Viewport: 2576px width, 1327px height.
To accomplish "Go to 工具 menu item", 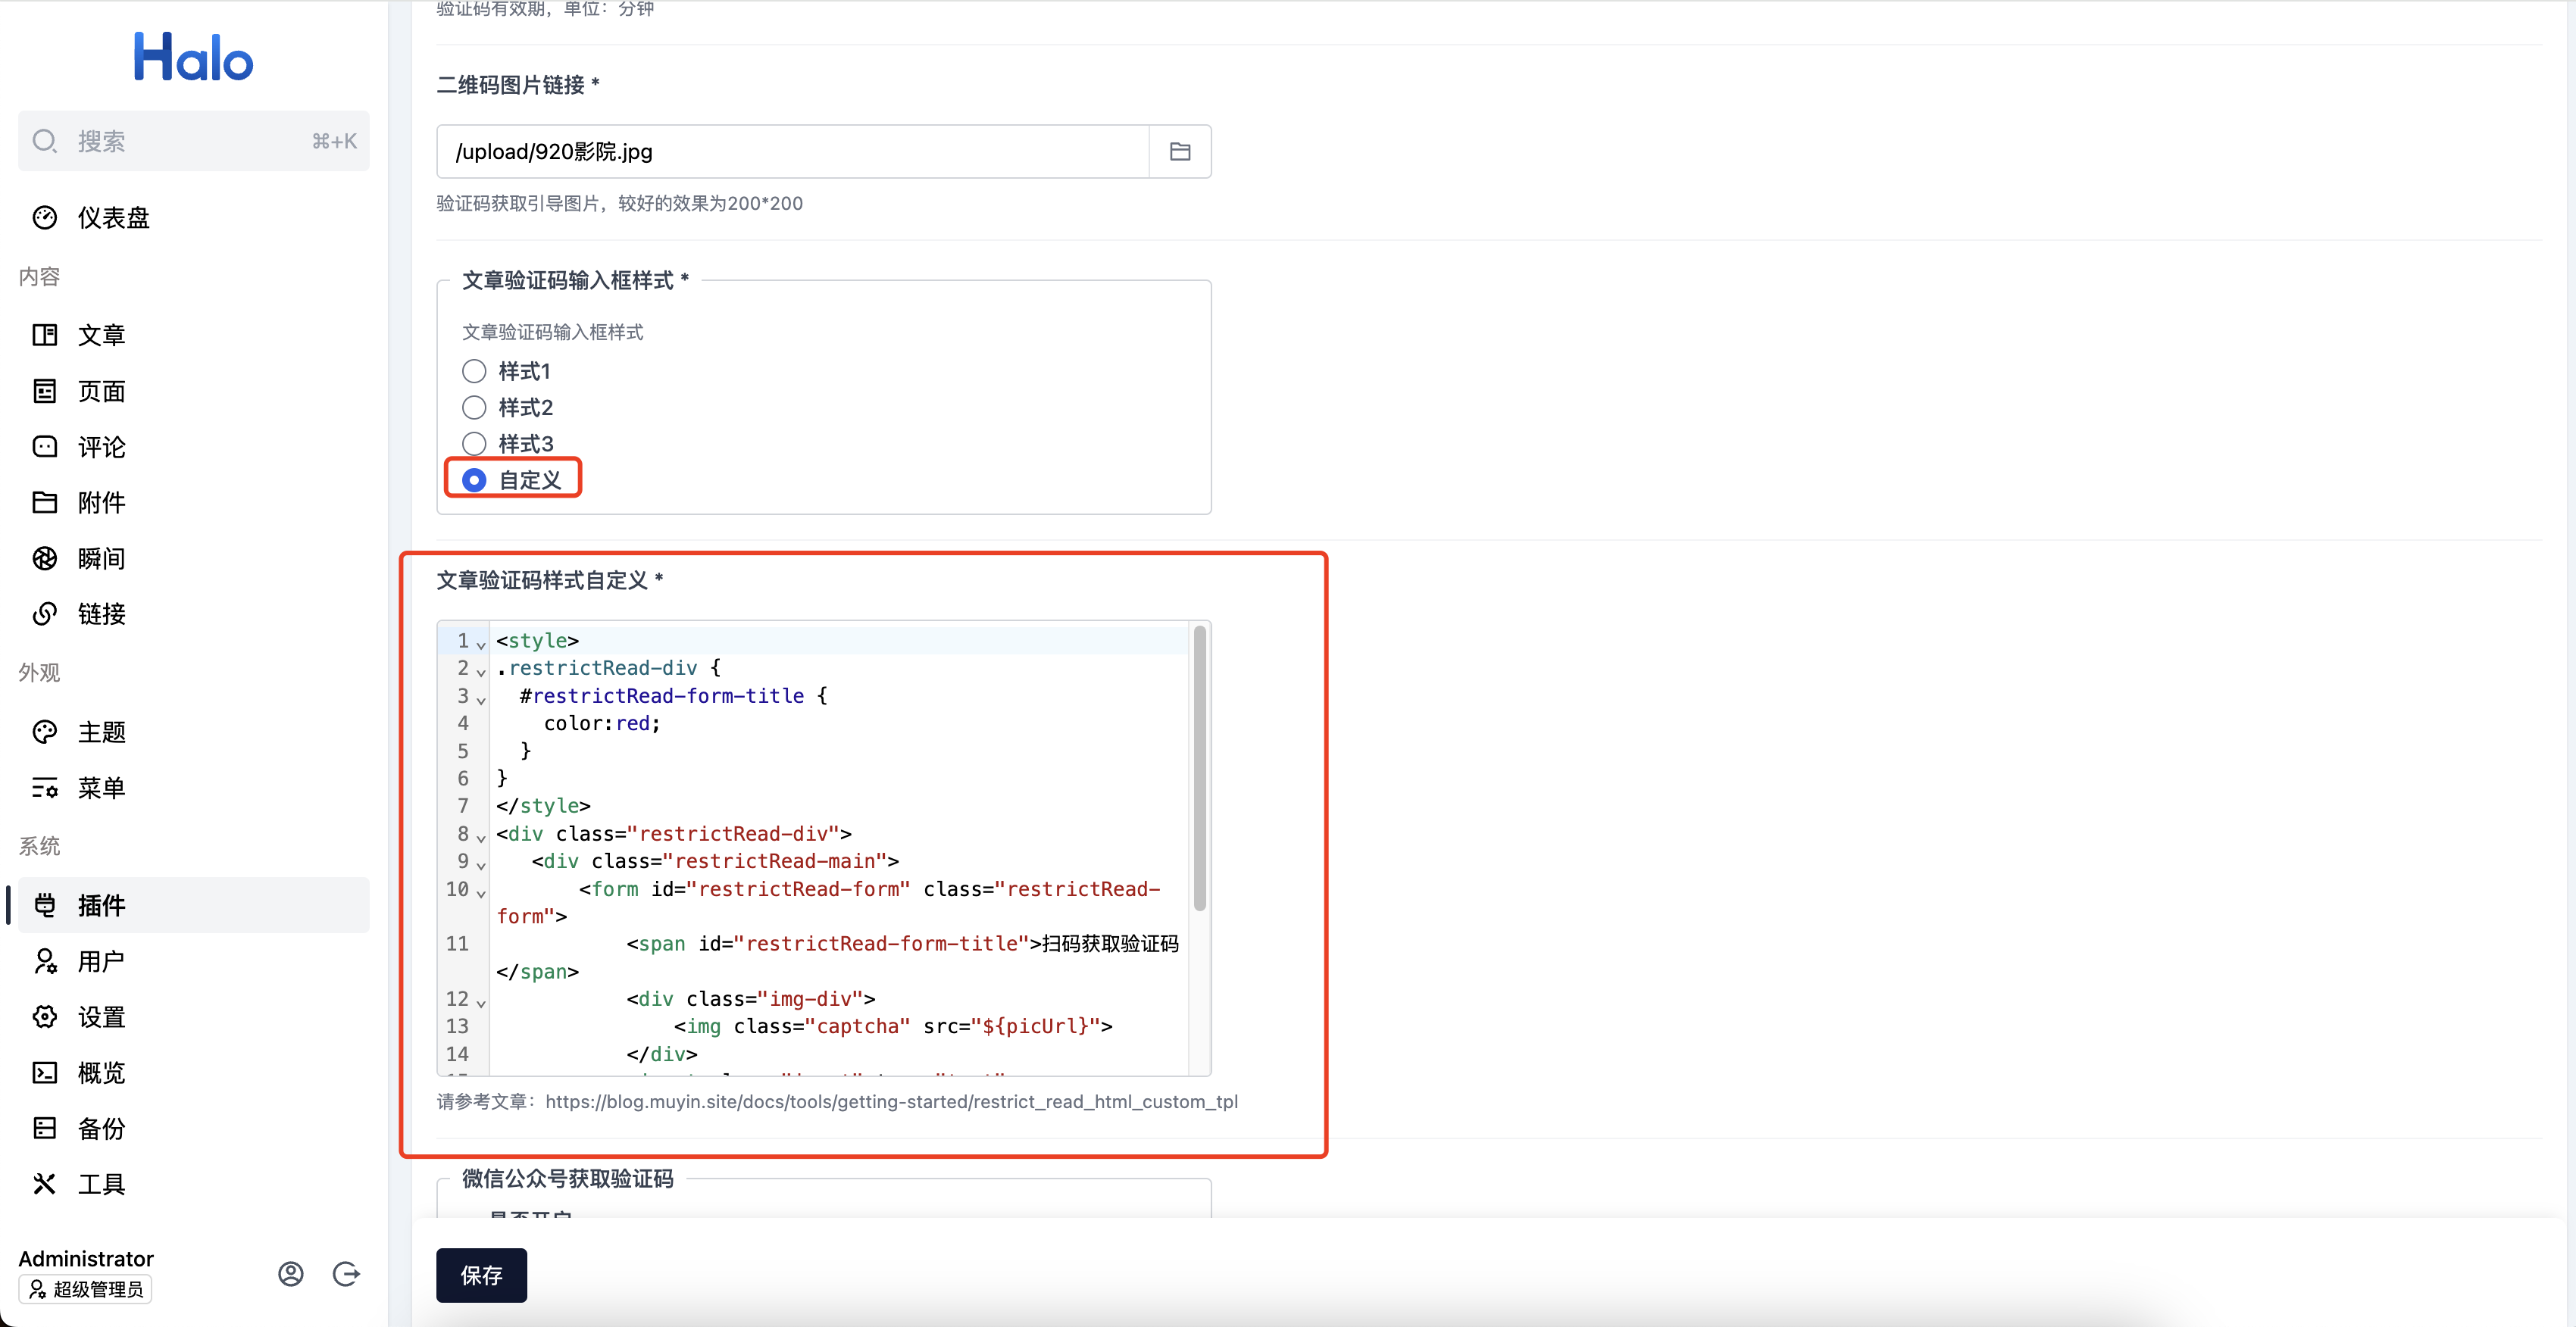I will tap(193, 1184).
